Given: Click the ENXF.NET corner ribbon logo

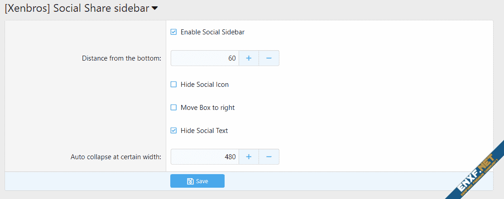Looking at the screenshot, I should click(475, 170).
